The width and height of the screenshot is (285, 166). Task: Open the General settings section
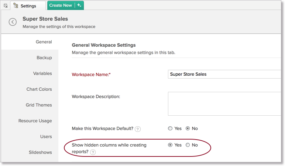[x=44, y=42]
